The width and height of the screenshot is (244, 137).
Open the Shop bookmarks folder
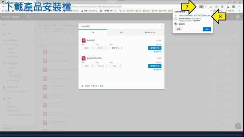(x=146, y=11)
